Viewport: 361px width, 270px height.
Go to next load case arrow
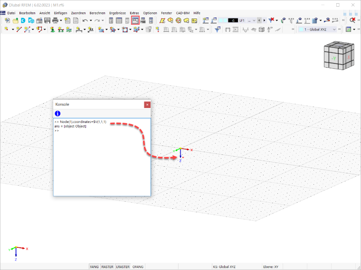[x=264, y=20]
